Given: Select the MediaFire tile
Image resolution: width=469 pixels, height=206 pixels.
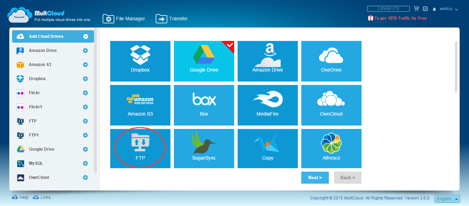Looking at the screenshot, I should [268, 105].
